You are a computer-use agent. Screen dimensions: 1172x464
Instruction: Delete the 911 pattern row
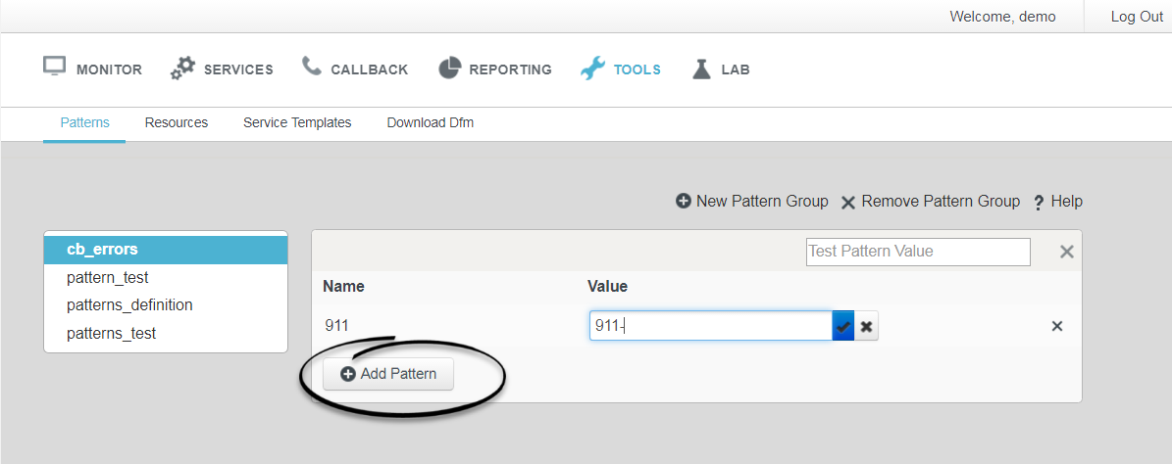(x=1057, y=326)
